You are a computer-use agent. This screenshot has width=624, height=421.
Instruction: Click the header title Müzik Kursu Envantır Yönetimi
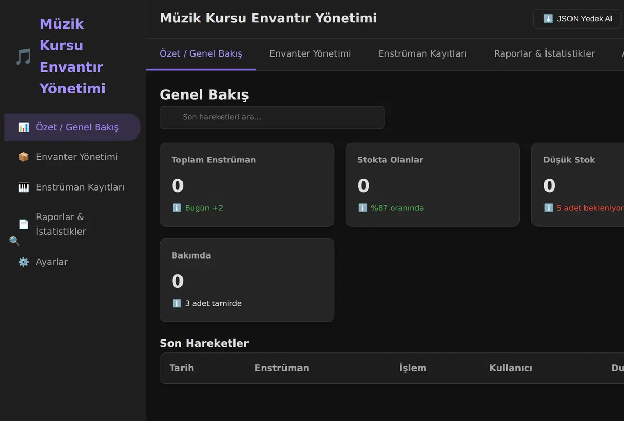[x=268, y=18]
